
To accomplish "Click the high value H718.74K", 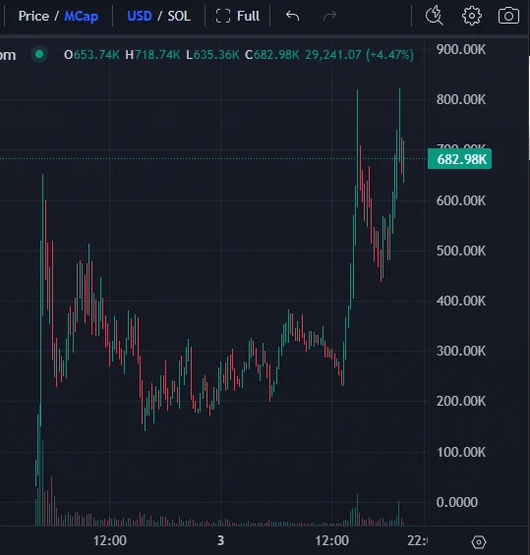I will [152, 55].
